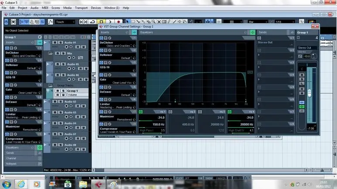Open Stereo Out output routing in VST window
Screen dimensions: 337x189
[307, 47]
